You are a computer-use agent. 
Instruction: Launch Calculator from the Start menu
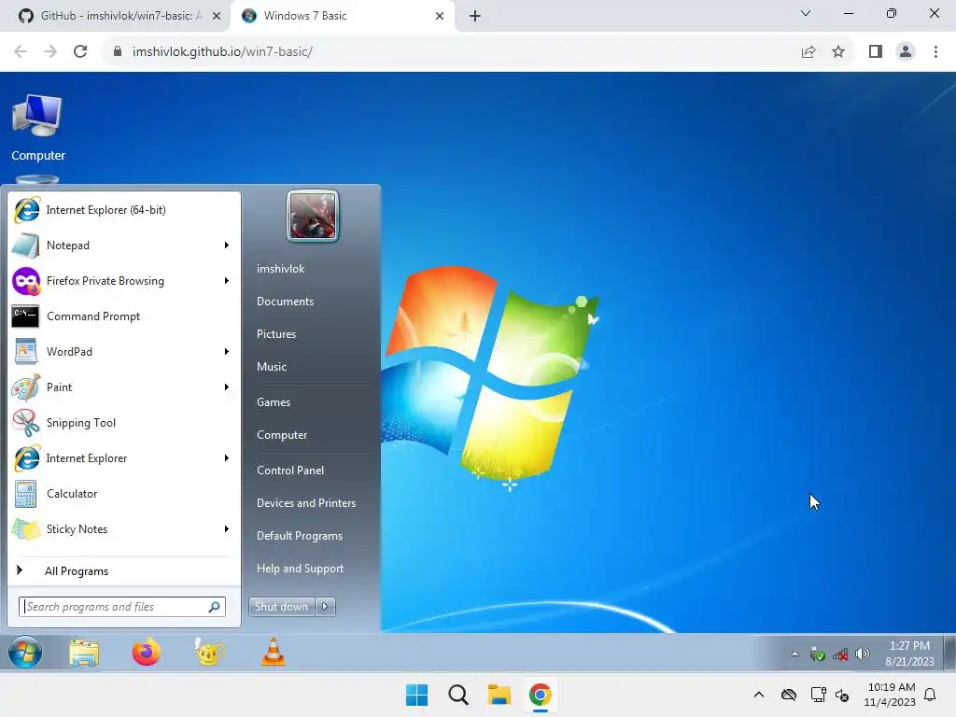click(124, 493)
